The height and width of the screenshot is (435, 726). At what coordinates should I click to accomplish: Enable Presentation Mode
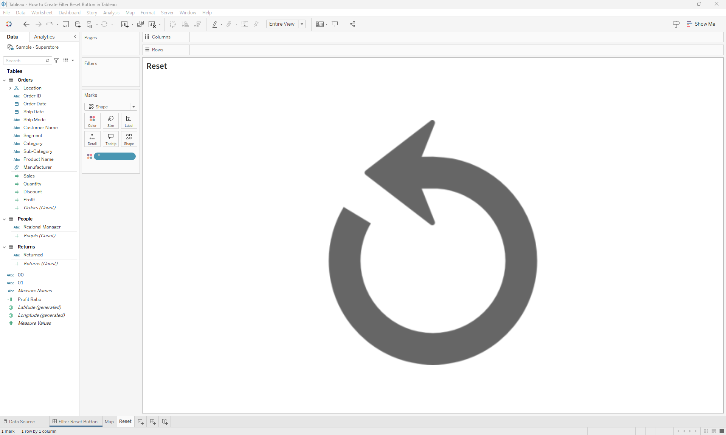(335, 24)
